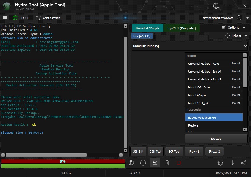Click the log scroll up arrow

point(126,26)
